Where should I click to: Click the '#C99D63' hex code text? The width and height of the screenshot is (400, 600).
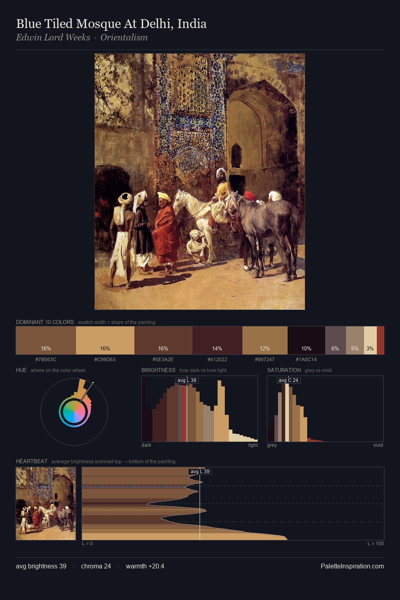pos(105,359)
